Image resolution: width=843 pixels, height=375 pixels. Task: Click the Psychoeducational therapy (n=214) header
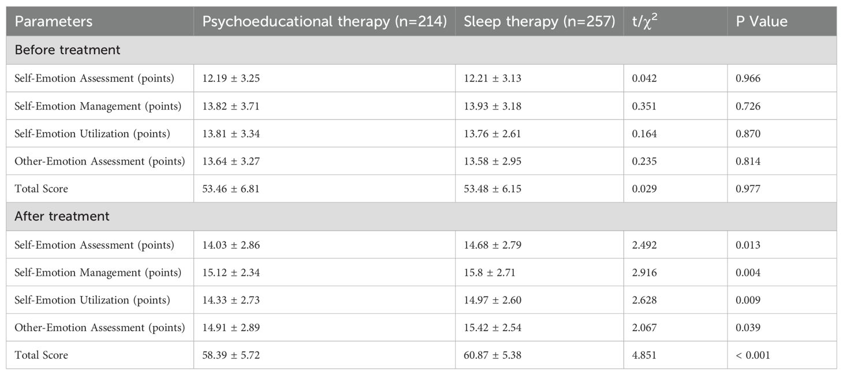[x=324, y=21]
